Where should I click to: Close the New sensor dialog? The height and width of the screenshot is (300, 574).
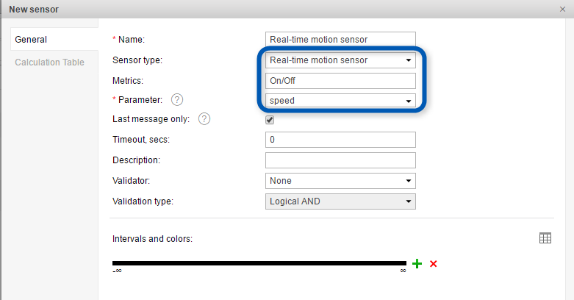[x=562, y=10]
